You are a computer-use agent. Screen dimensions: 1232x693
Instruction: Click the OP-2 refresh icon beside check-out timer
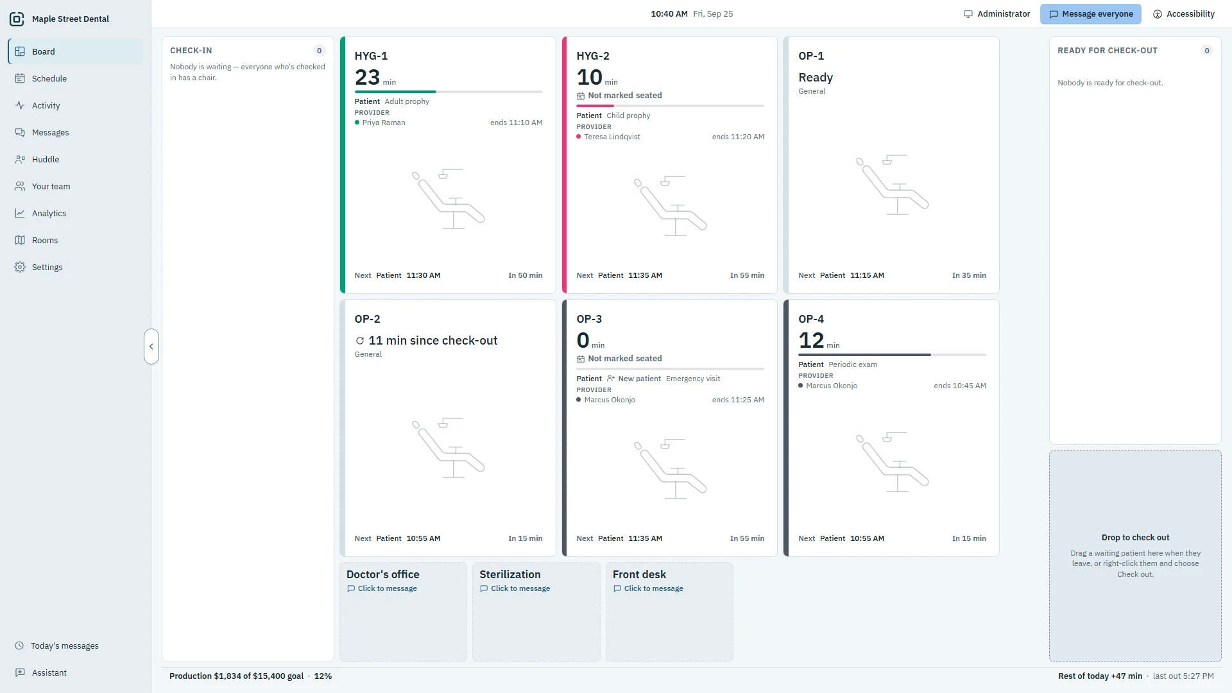(360, 341)
